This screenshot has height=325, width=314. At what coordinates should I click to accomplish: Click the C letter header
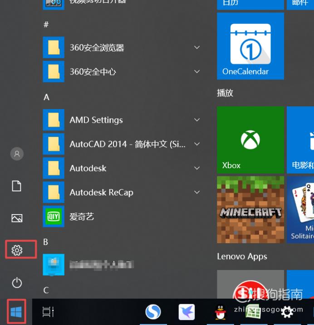pyautogui.click(x=46, y=290)
